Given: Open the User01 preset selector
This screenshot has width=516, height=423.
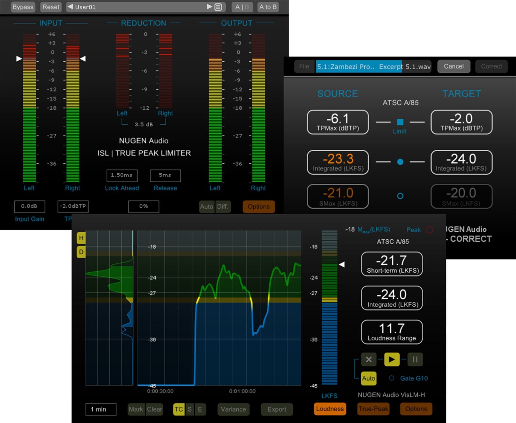Looking at the screenshot, I should click(146, 7).
